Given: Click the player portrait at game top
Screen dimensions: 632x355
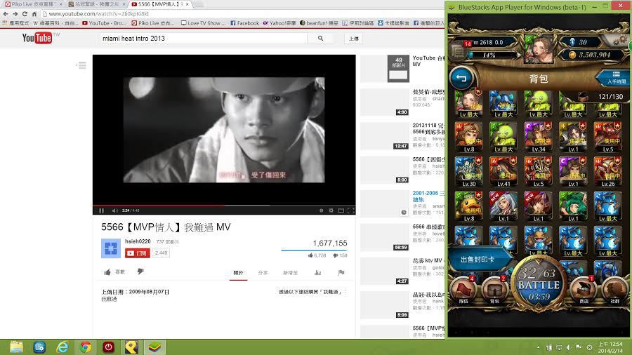Looking at the screenshot, I should pyautogui.click(x=539, y=49).
